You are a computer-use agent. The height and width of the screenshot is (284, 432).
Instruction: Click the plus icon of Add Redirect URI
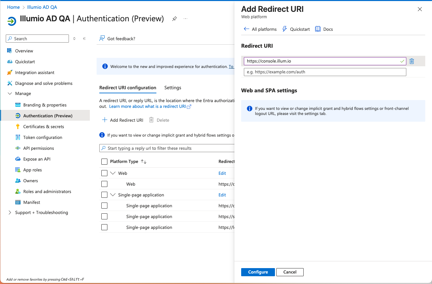point(105,120)
